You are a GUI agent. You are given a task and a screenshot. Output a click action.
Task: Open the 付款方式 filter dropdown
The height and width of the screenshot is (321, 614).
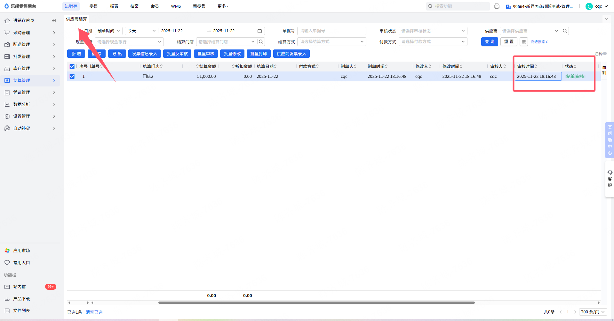tap(433, 42)
